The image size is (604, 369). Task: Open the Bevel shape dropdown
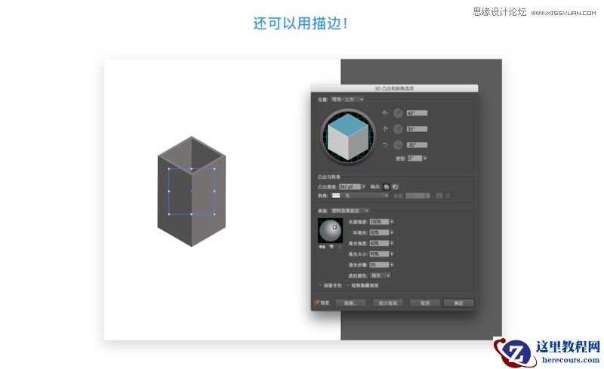360,195
